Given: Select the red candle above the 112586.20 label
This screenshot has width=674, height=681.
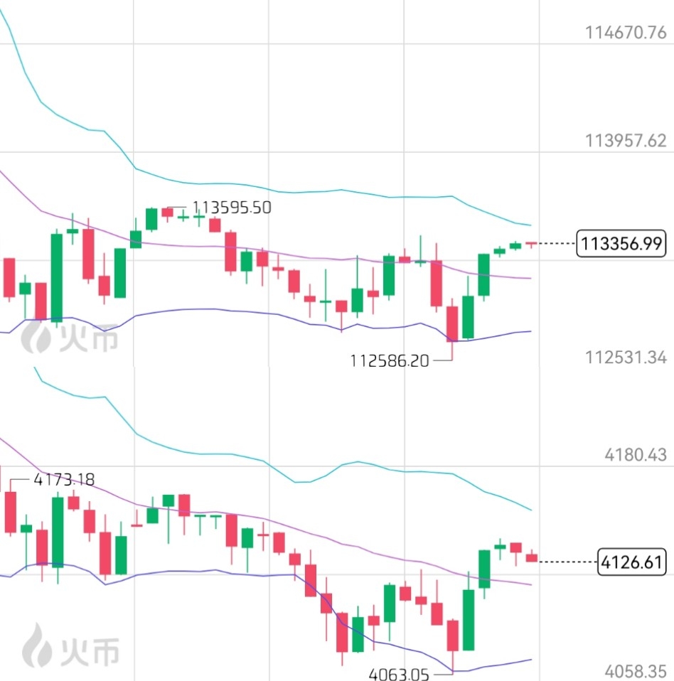Looking at the screenshot, I should 452,323.
